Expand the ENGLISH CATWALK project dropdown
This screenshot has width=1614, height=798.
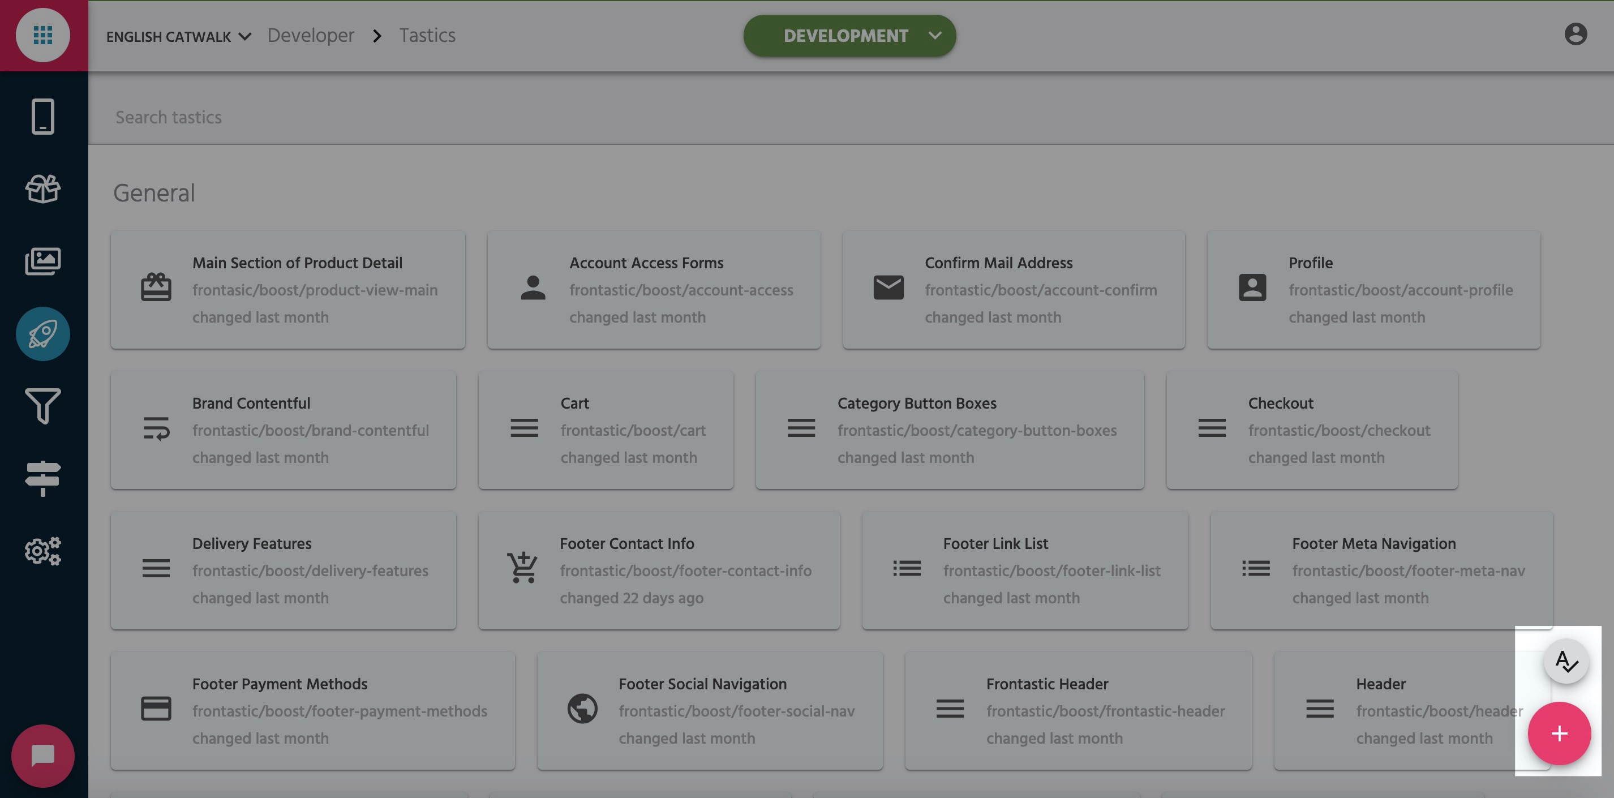tap(179, 36)
